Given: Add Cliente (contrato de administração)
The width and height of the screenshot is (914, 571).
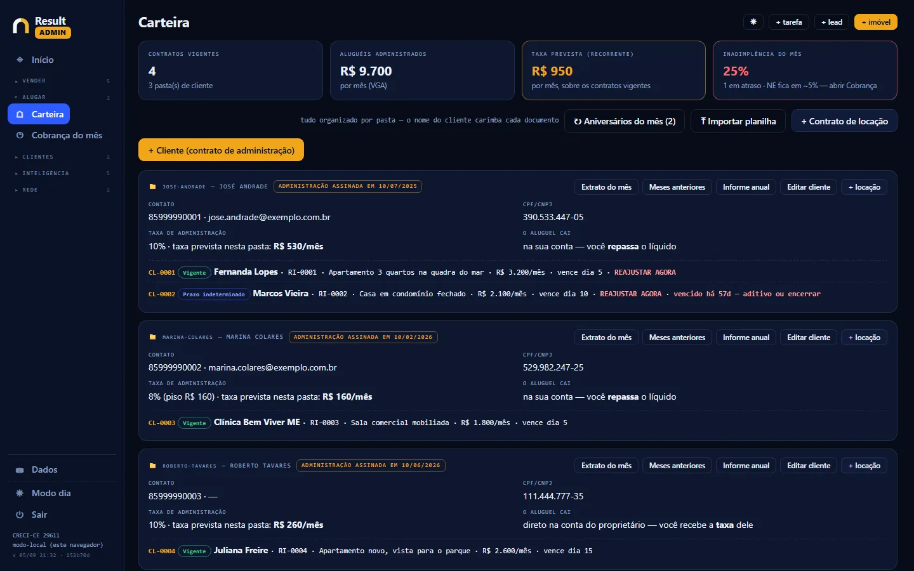Looking at the screenshot, I should (221, 150).
